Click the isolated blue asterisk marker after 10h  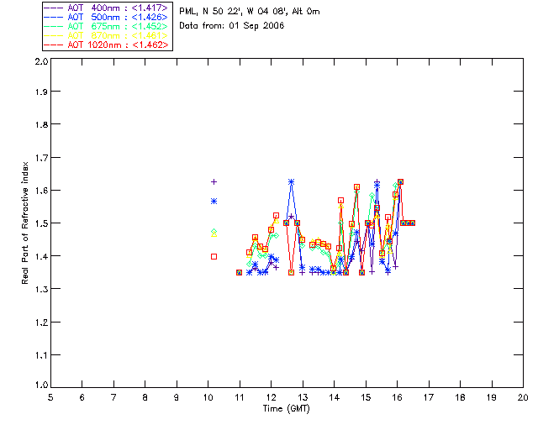tap(214, 202)
